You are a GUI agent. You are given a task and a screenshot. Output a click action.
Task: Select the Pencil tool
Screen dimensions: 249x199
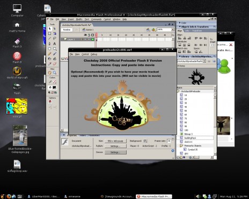(x=50, y=54)
